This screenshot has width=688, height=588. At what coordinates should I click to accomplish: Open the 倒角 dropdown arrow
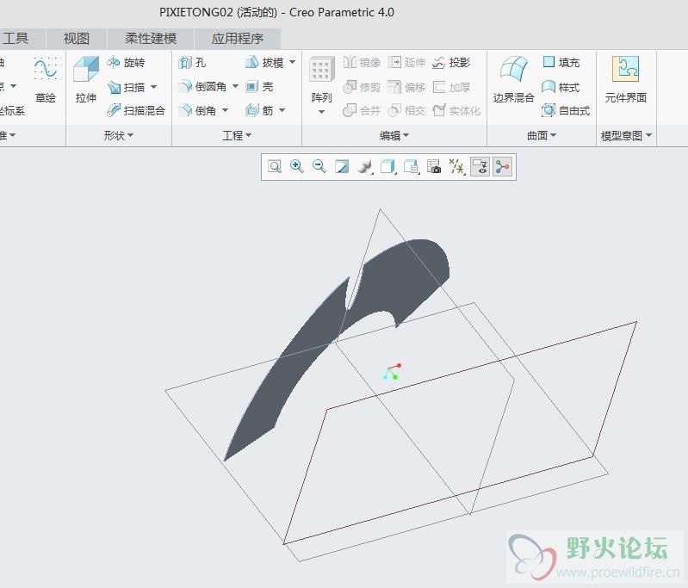tap(225, 110)
